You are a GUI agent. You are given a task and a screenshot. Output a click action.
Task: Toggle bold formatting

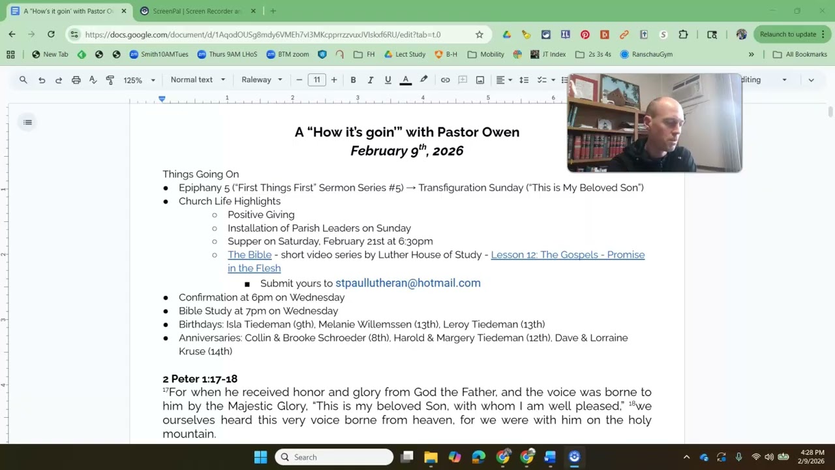(x=353, y=80)
